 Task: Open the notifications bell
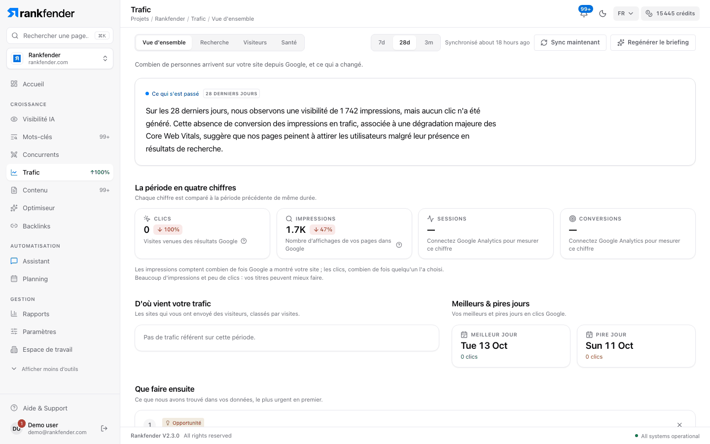point(584,13)
